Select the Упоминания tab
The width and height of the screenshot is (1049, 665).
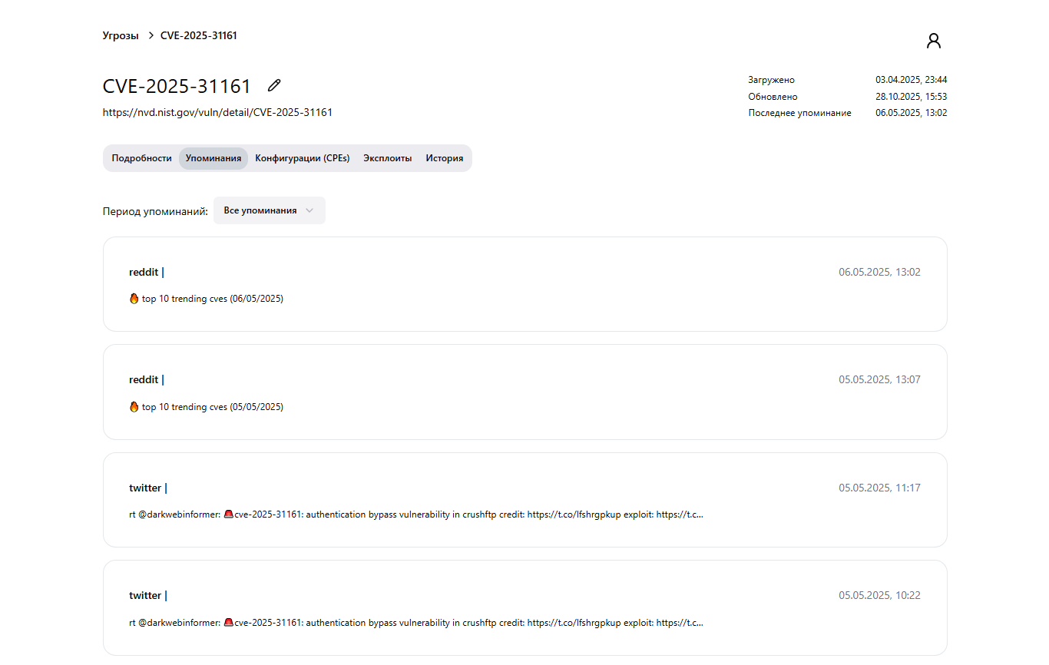pos(213,158)
